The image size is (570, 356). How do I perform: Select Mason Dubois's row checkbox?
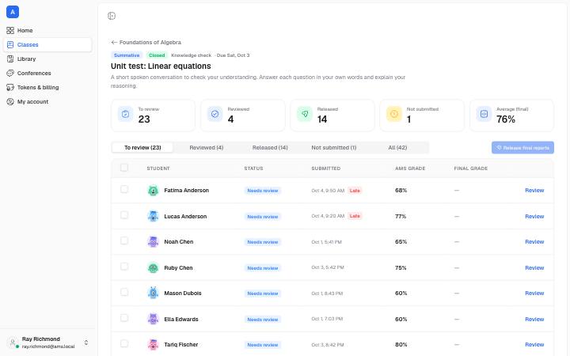[124, 293]
